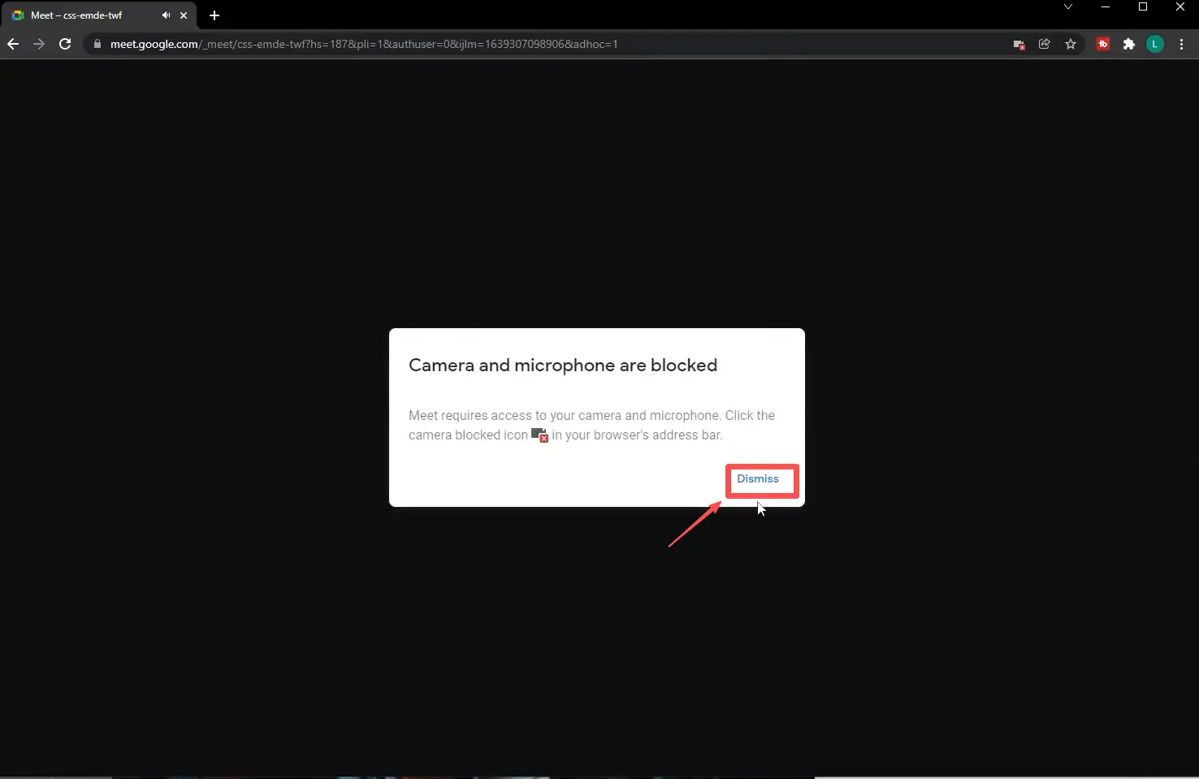Focus the meet.google.com address bar
The image size is (1199, 779).
pos(487,45)
